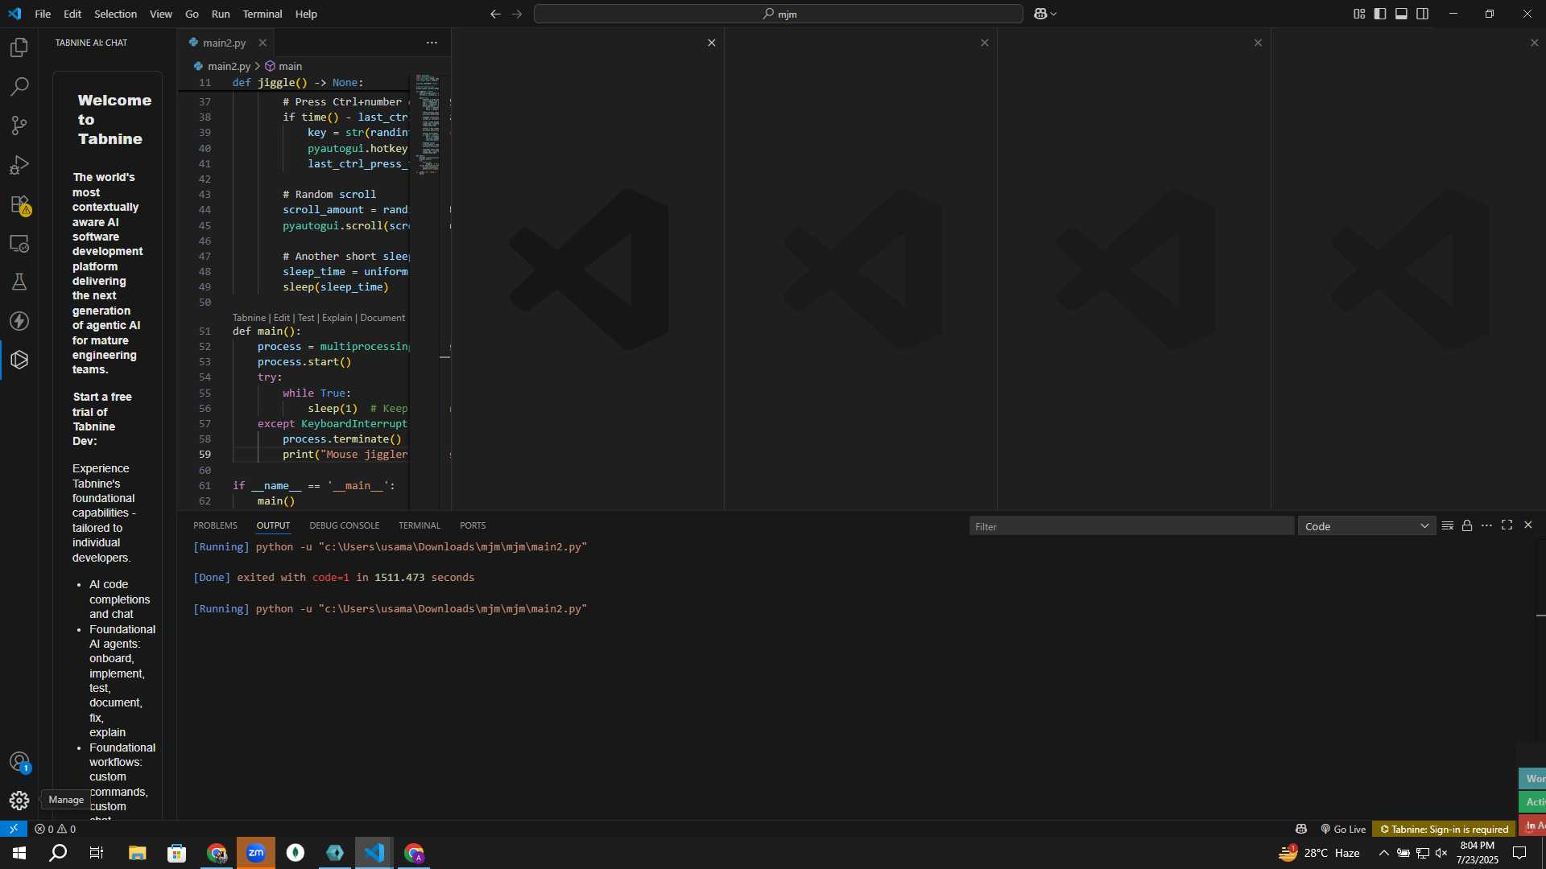Click the main symbol in breadcrumb
This screenshot has height=869, width=1546.
[x=283, y=66]
